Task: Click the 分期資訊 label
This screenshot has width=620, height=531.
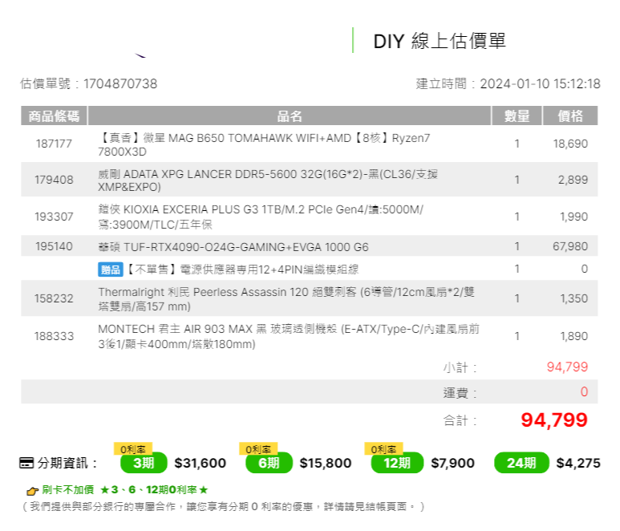Action: click(x=67, y=463)
